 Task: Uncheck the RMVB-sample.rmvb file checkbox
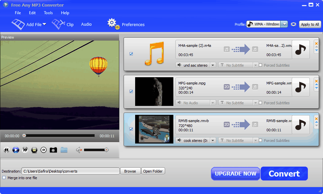click(x=131, y=129)
